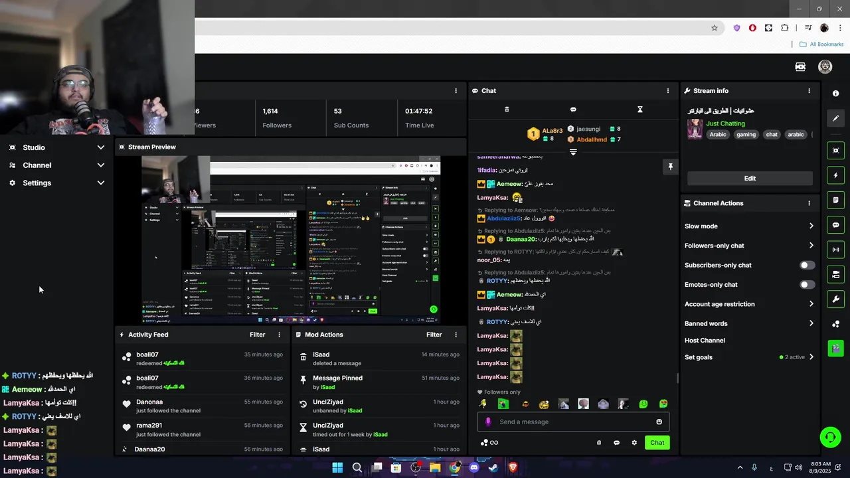Image resolution: width=850 pixels, height=478 pixels.
Task: Open the Activity Feed three-dots menu
Action: [279, 335]
